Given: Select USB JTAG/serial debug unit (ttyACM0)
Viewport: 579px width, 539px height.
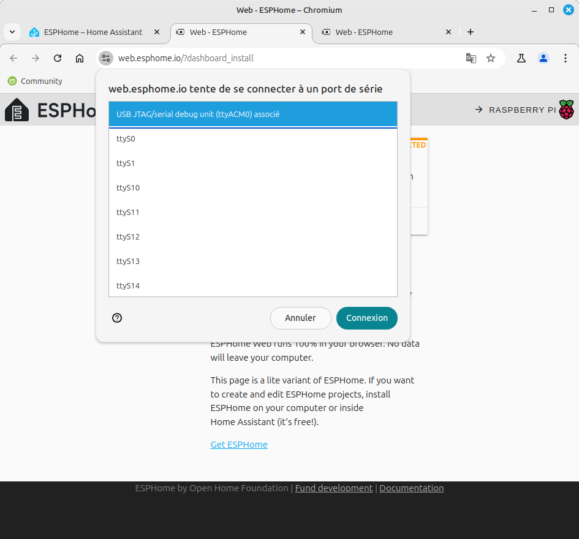Looking at the screenshot, I should (x=253, y=115).
